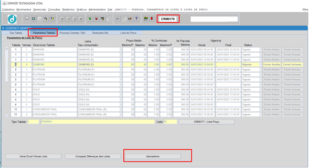
Task: Click the Lista field showing 93
Action: [170, 122]
